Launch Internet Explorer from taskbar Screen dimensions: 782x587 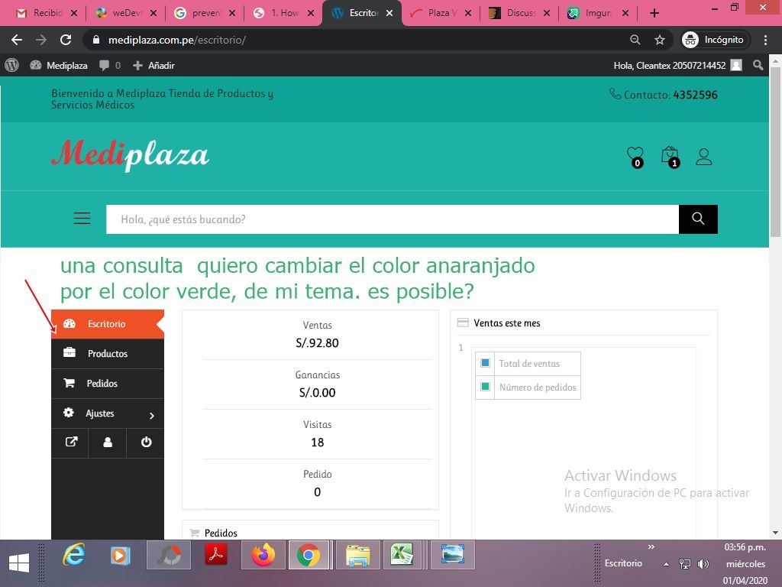pos(74,555)
